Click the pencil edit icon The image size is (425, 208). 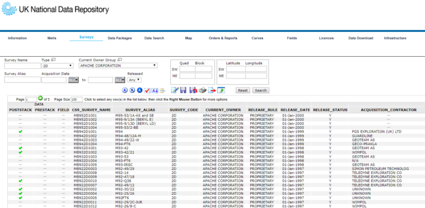pos(175,90)
